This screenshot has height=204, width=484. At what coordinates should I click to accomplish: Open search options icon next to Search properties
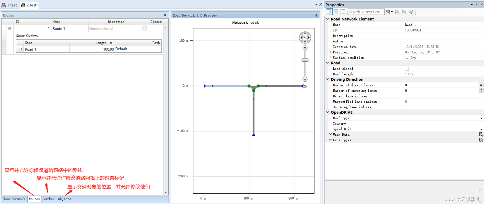[389, 11]
